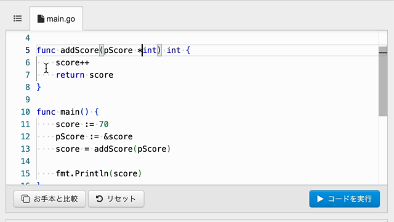
Task: Click line number 10 in gutter
Action: (x=25, y=112)
